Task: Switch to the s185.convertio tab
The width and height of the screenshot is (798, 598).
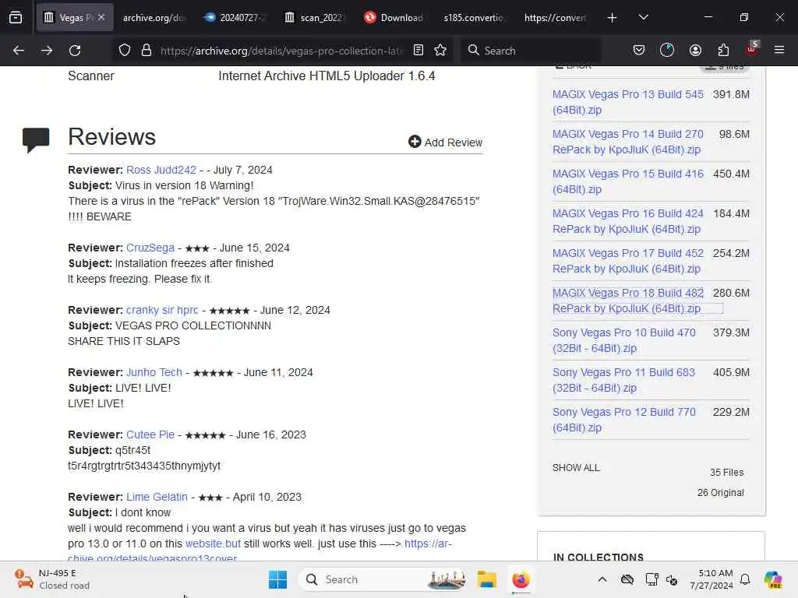Action: pyautogui.click(x=475, y=17)
